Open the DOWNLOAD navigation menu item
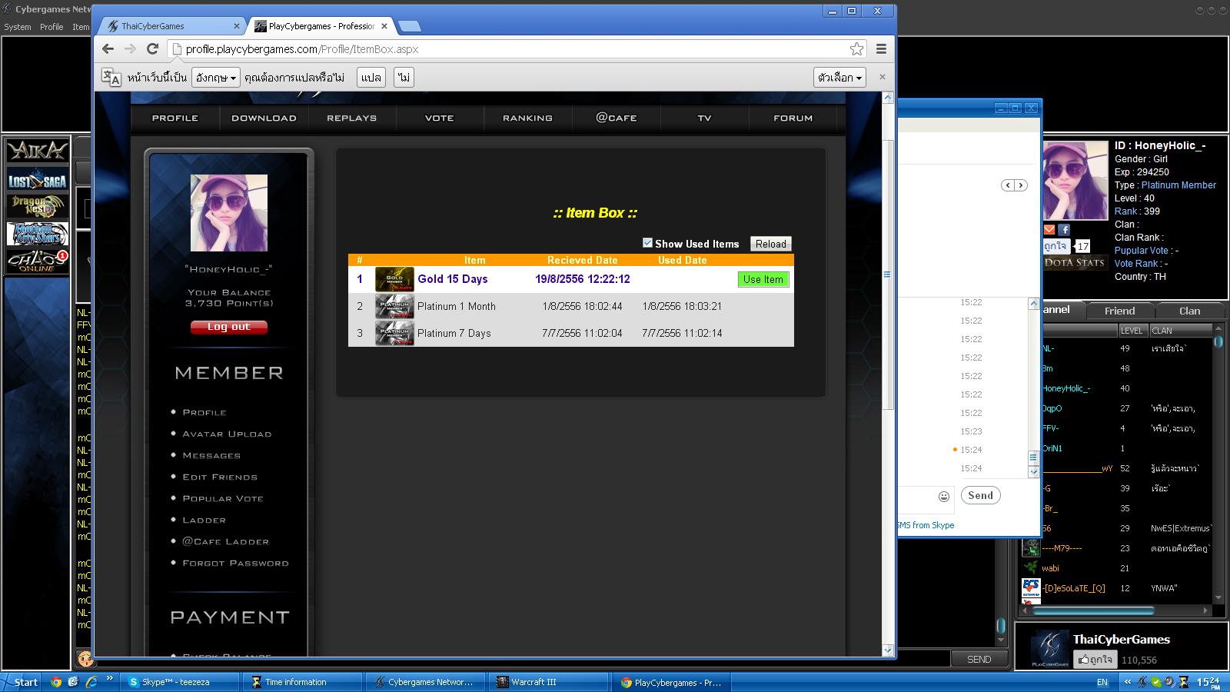Image resolution: width=1230 pixels, height=692 pixels. click(264, 118)
